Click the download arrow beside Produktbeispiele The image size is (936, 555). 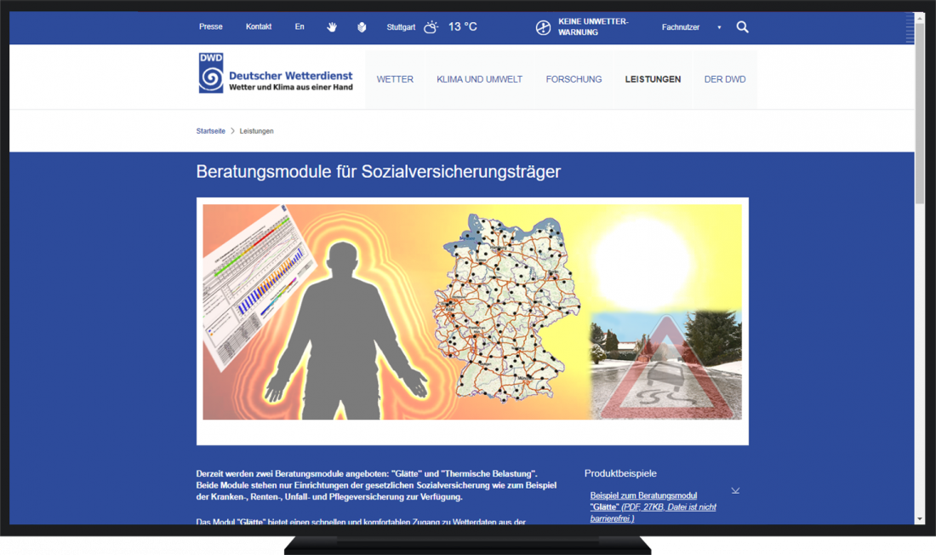[x=735, y=490]
